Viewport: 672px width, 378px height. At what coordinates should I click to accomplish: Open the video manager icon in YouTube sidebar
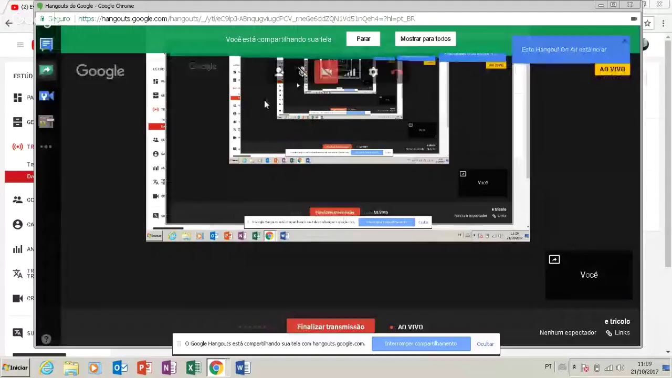click(x=17, y=122)
